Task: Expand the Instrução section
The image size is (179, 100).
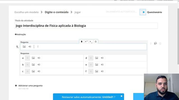Action: [20, 34]
